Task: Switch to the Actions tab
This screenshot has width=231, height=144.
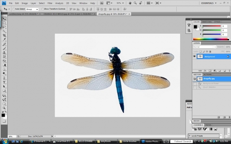Action: pyautogui.click(x=208, y=74)
